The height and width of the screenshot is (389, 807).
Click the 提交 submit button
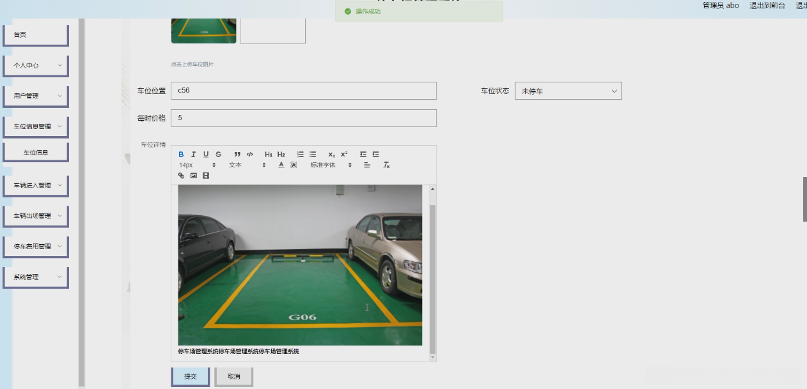190,377
